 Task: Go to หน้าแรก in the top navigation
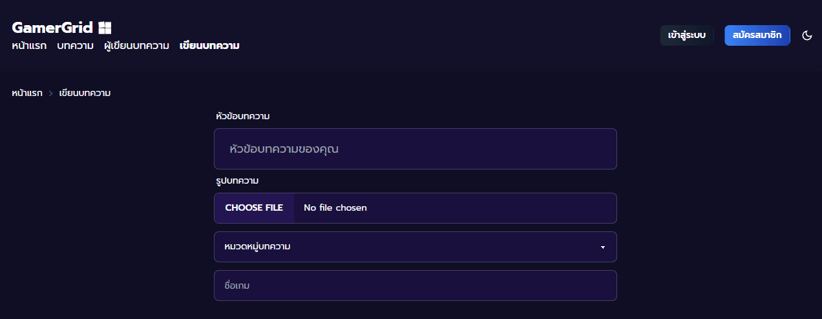point(29,46)
